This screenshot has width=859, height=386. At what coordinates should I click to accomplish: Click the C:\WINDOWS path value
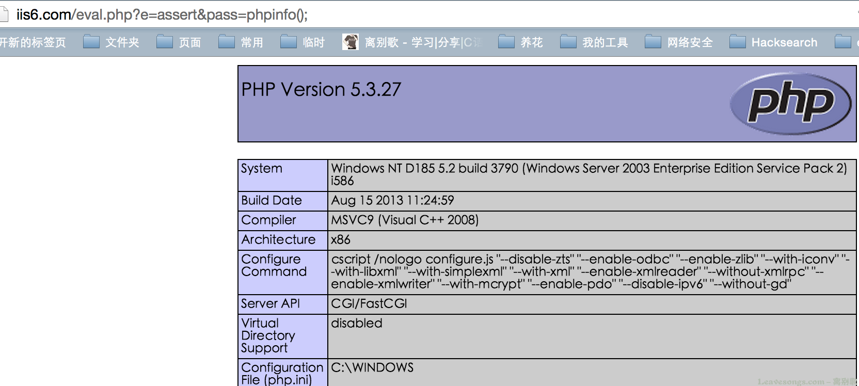(x=372, y=367)
